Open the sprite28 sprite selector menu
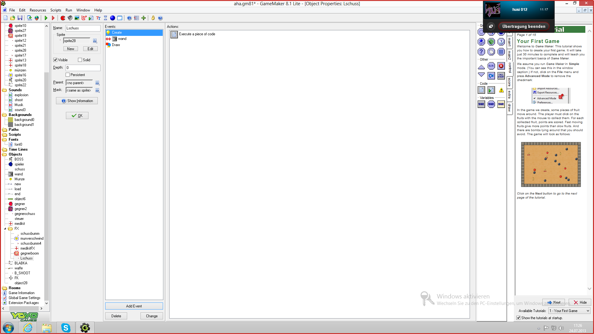This screenshot has width=594, height=334. coord(95,41)
